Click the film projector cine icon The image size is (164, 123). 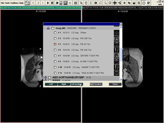click(149, 3)
